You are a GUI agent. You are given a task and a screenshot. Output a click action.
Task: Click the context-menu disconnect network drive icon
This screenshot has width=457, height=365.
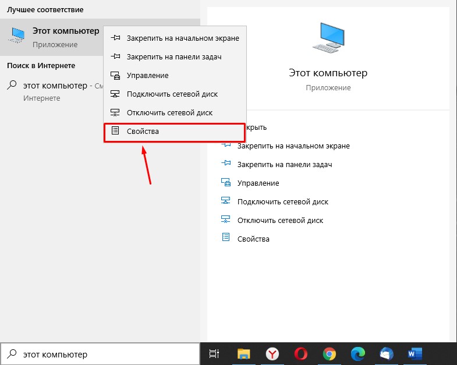(115, 112)
